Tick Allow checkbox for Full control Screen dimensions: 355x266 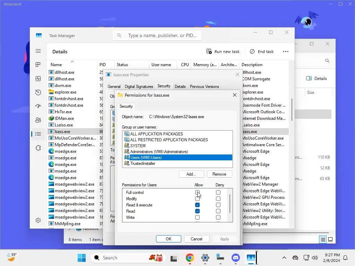(197, 193)
